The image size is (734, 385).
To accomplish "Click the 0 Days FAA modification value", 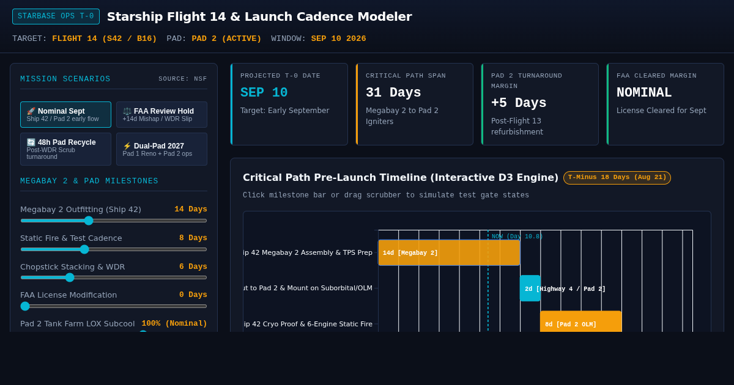I will pyautogui.click(x=193, y=295).
